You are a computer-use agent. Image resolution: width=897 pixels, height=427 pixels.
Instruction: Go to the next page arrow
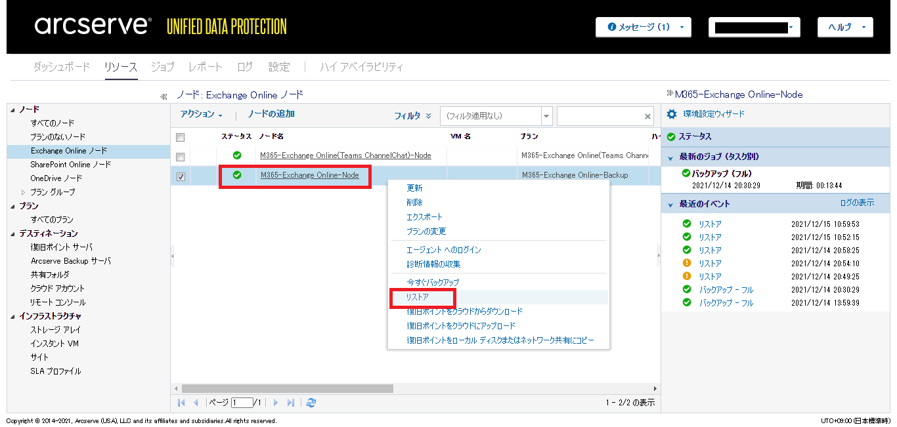coord(276,403)
